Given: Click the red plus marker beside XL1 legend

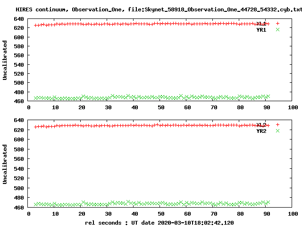Looking at the screenshot, I should pos(277,23).
